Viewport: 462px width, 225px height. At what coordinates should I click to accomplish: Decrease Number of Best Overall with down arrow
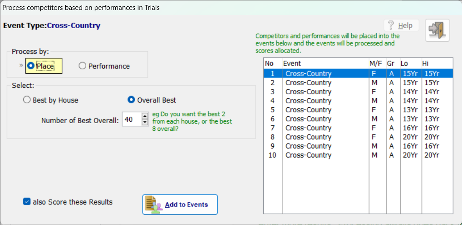(x=145, y=123)
